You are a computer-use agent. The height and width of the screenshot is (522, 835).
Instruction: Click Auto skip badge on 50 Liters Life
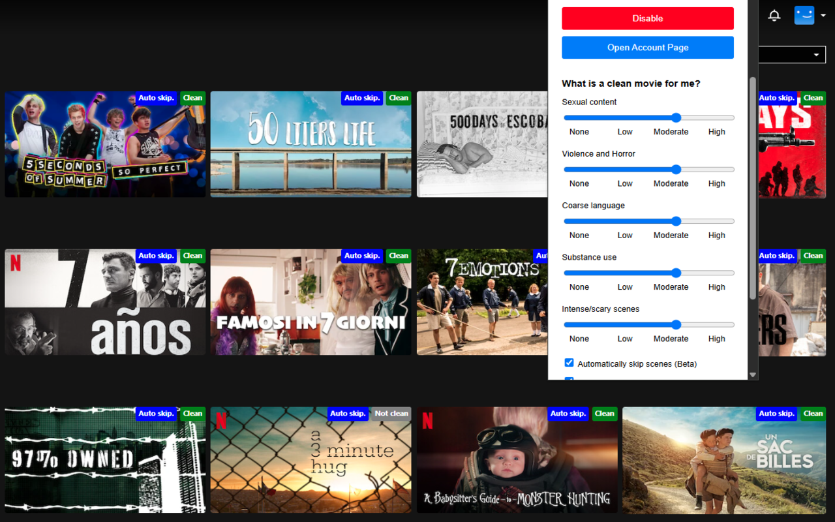coord(362,98)
